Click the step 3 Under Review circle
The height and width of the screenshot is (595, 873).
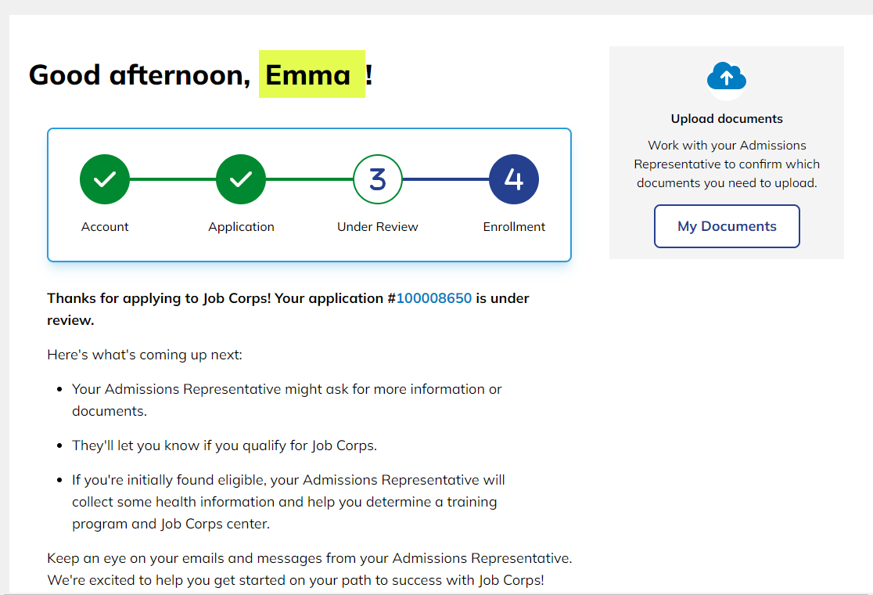(x=377, y=179)
